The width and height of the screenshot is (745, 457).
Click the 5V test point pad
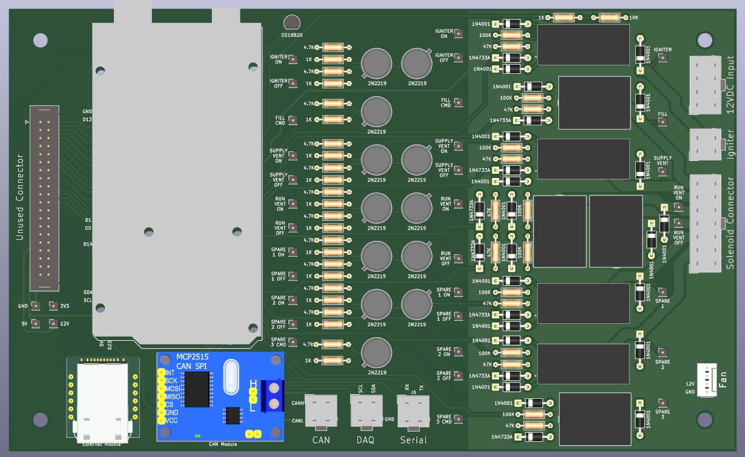36,323
